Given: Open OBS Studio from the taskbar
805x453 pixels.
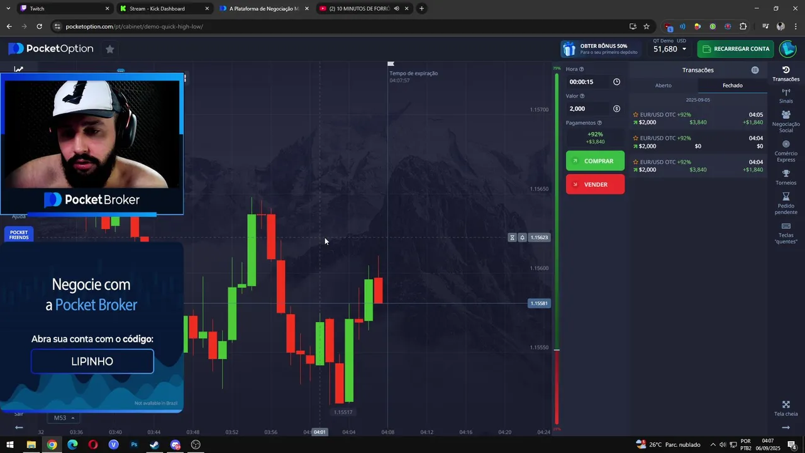Looking at the screenshot, I should (196, 445).
